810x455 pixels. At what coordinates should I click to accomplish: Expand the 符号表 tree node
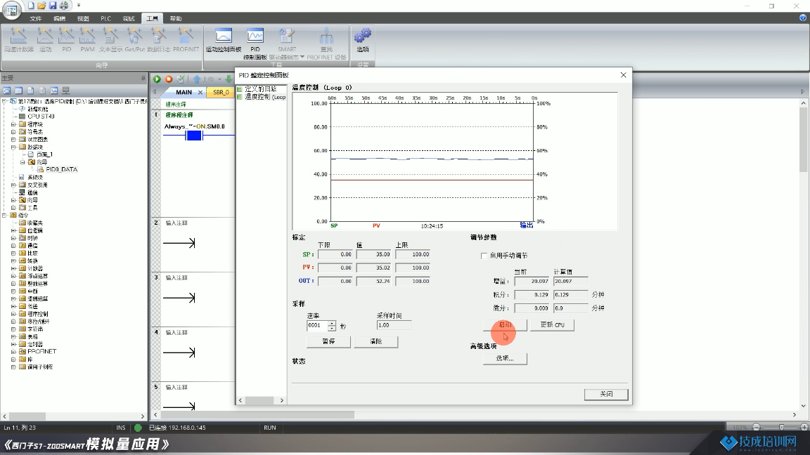(13, 131)
